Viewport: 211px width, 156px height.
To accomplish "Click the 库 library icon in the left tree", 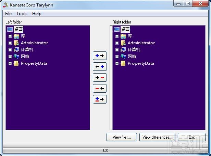I will point(16,36).
